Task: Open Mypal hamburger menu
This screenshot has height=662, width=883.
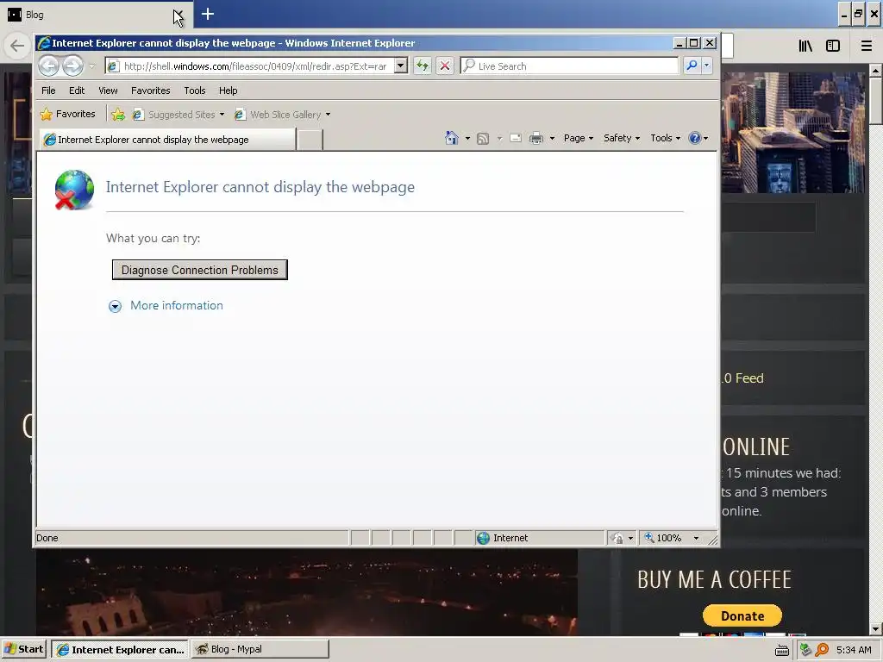Action: (x=867, y=47)
